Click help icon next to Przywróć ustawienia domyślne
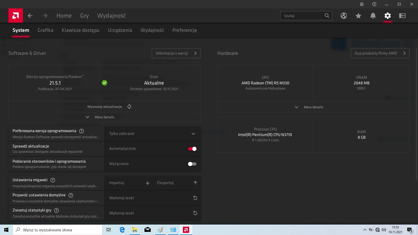The height and width of the screenshot is (235, 418). (71, 195)
